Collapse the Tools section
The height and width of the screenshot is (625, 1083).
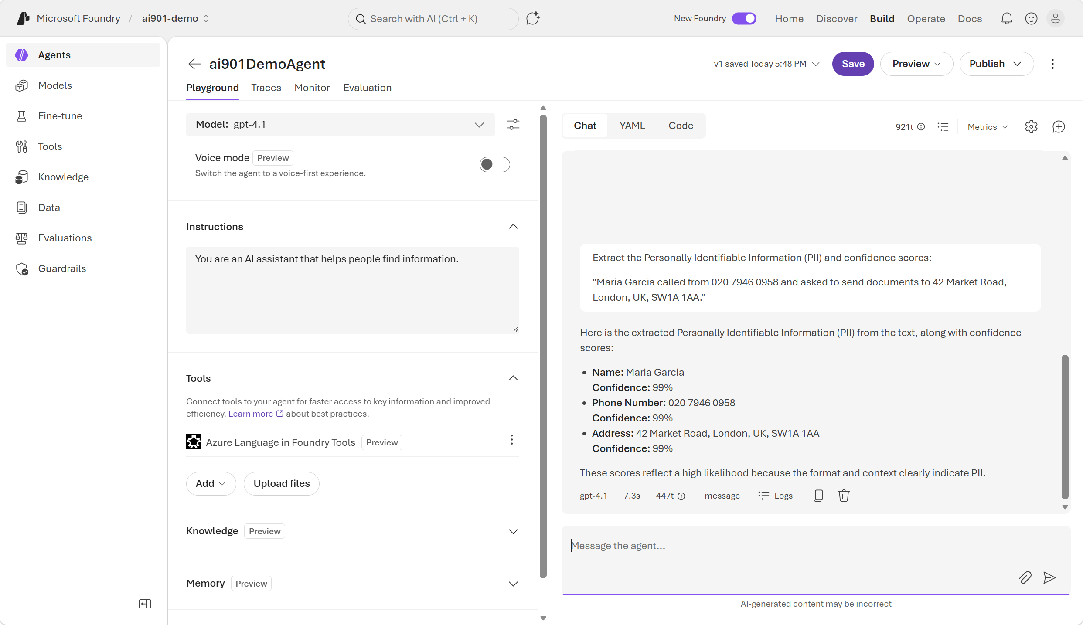pos(513,378)
